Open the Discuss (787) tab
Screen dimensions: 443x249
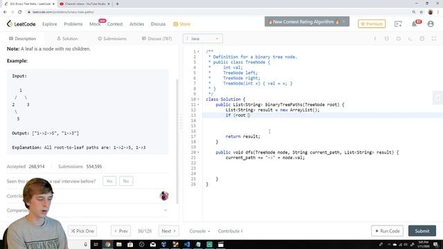click(x=156, y=39)
